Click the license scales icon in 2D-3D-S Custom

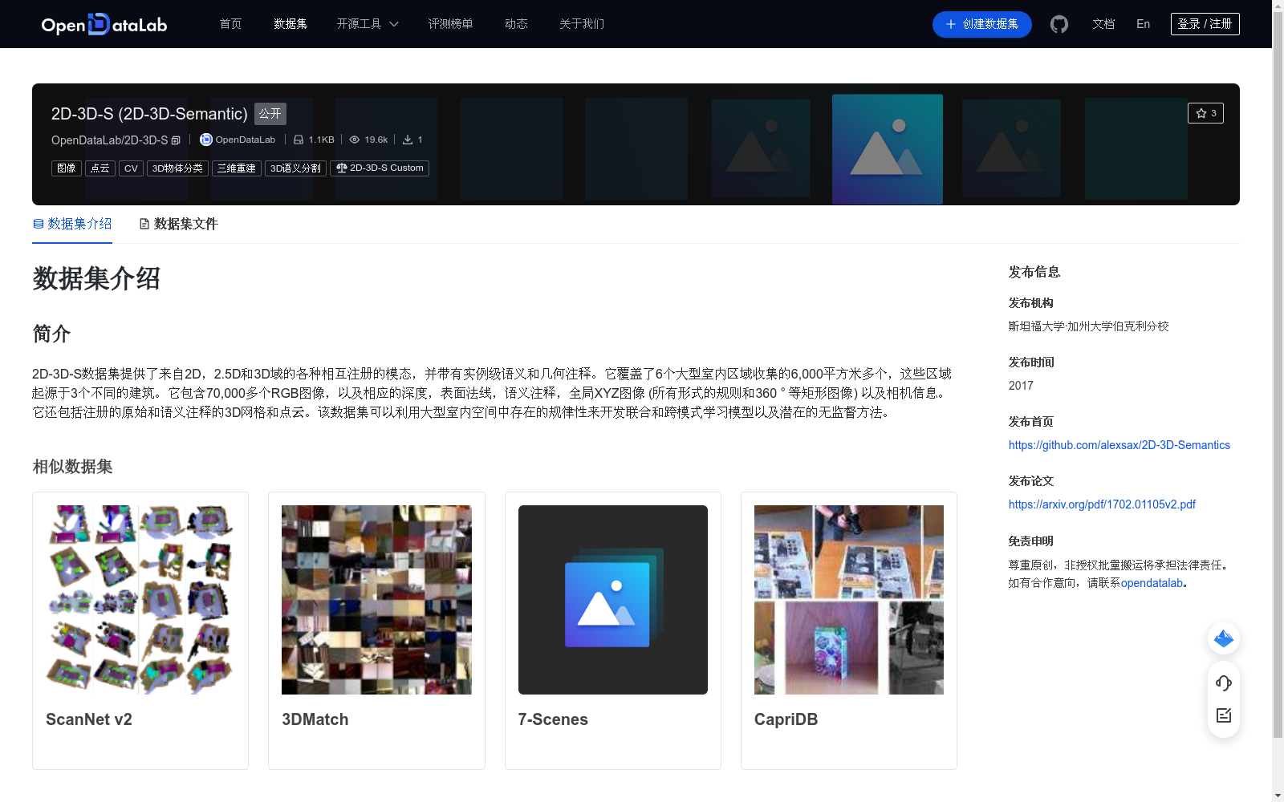pos(342,168)
